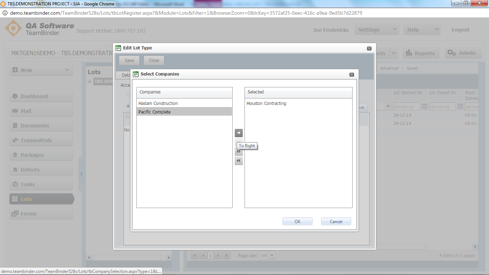Open the Advanced search tab
Image resolution: width=489 pixels, height=275 pixels.
[389, 68]
